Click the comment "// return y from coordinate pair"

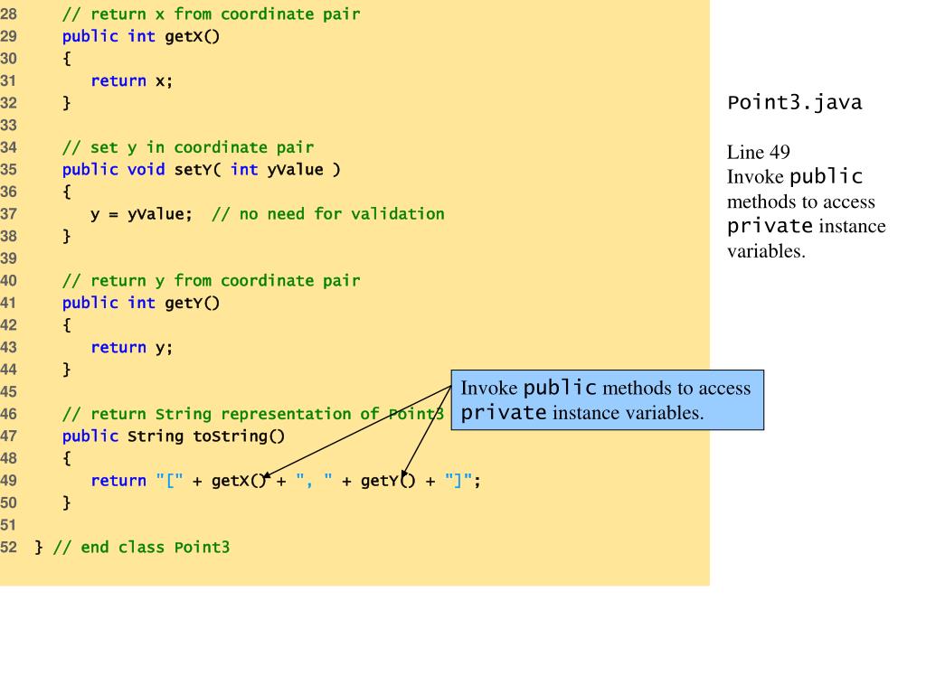click(x=211, y=281)
